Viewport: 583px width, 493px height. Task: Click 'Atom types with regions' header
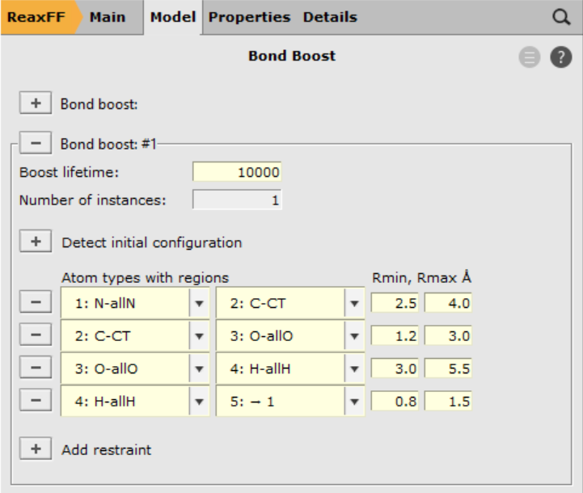[145, 278]
